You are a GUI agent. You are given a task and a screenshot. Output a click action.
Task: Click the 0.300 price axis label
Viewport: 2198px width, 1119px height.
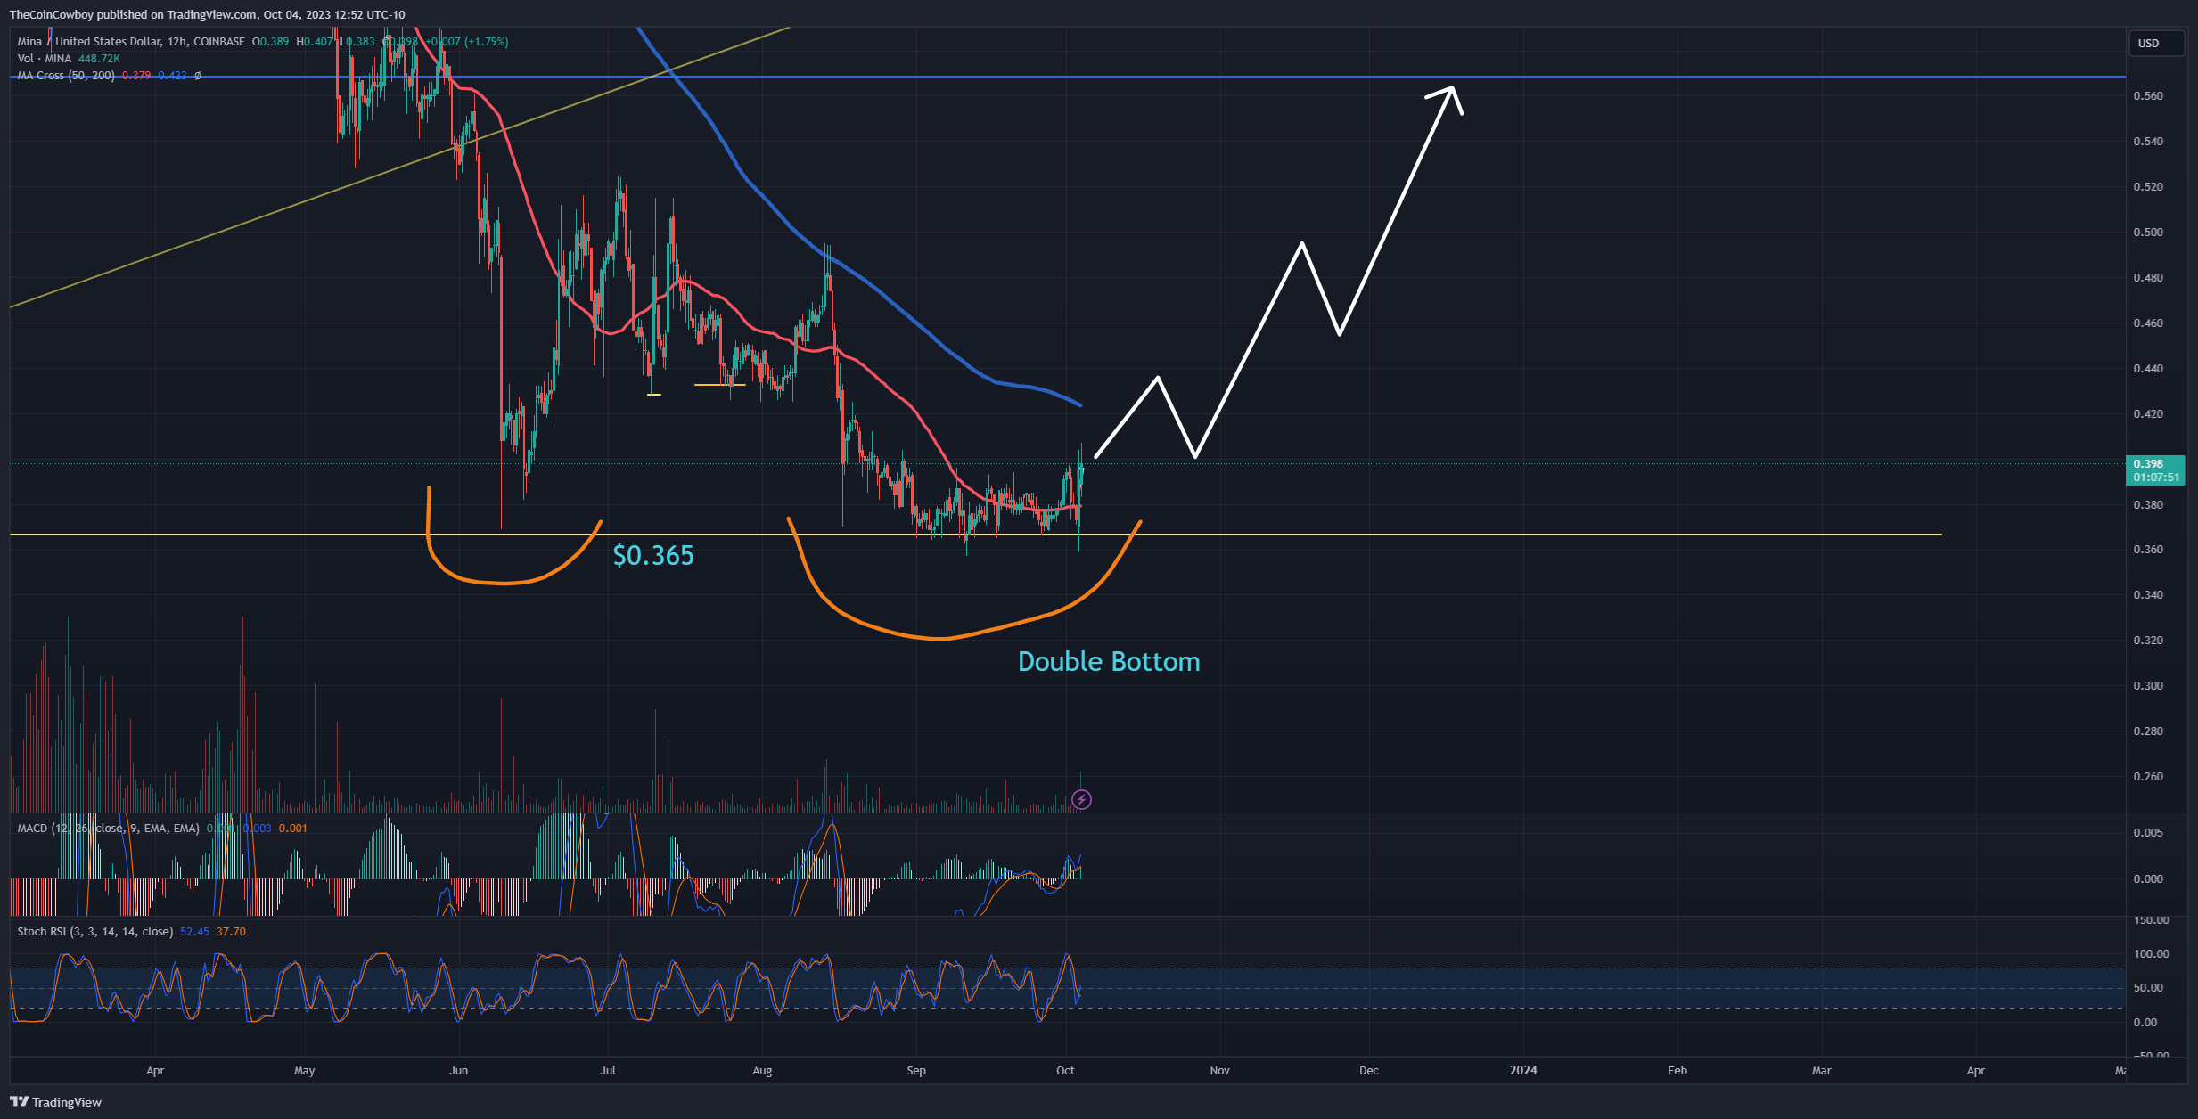pos(2148,685)
